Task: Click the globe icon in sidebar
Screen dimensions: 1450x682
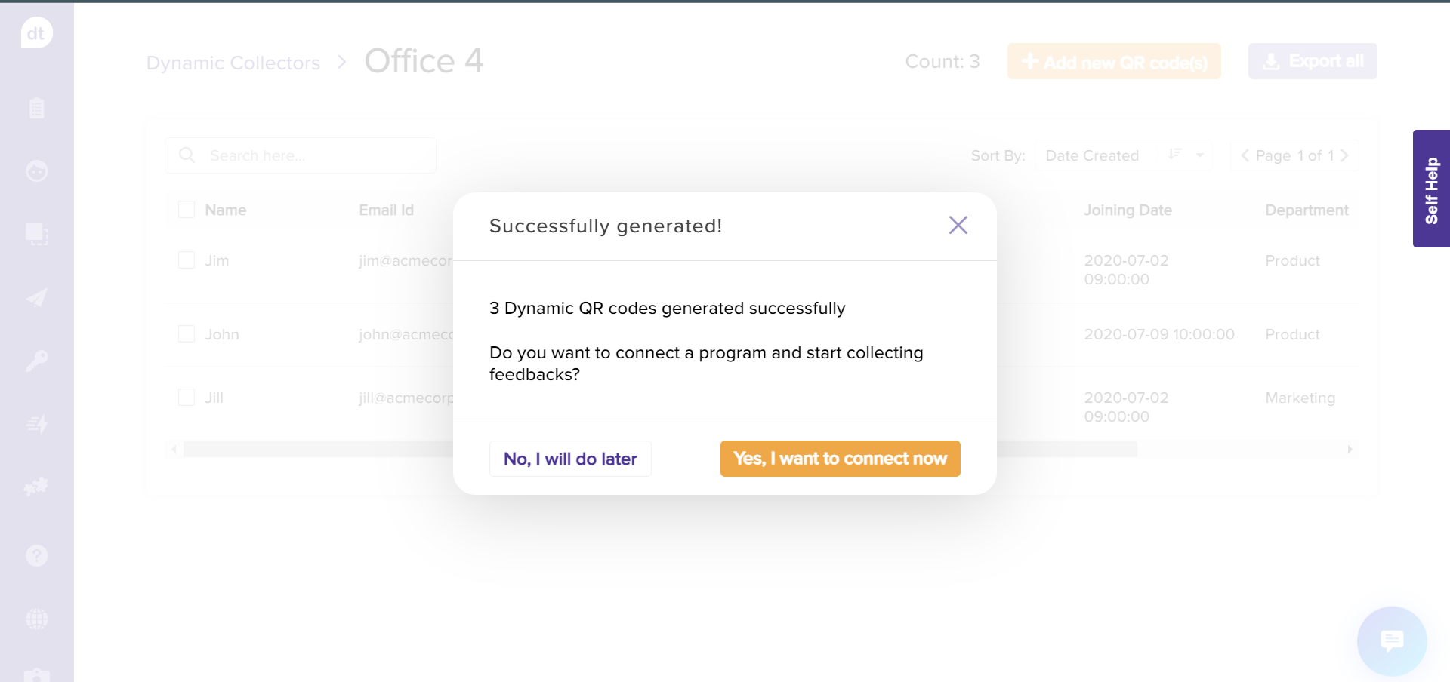Action: tap(36, 619)
